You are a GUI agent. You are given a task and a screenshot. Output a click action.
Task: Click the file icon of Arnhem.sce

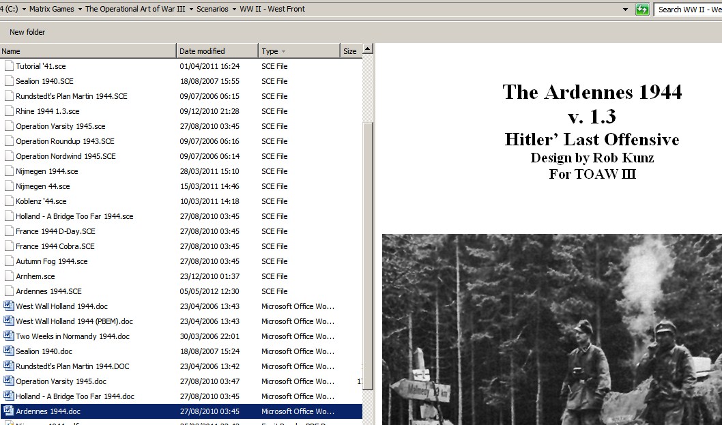pos(9,276)
